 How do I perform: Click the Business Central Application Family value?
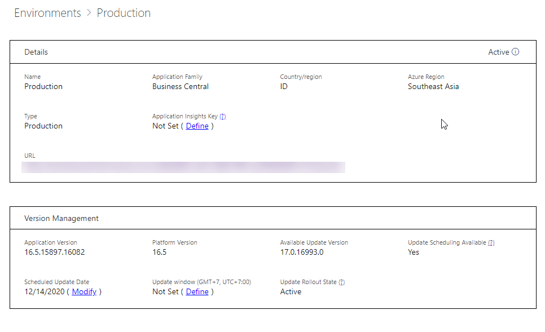coord(181,87)
